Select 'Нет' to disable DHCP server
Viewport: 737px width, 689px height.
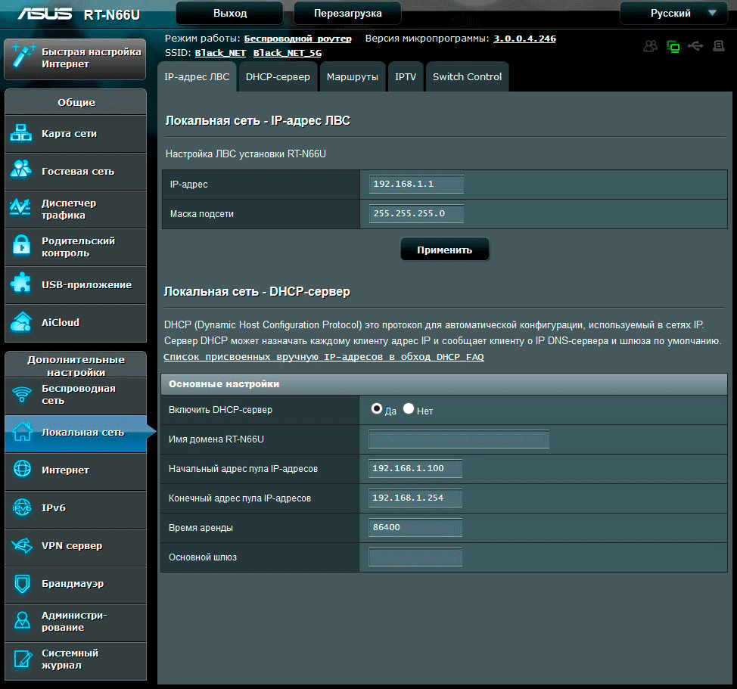pos(409,408)
